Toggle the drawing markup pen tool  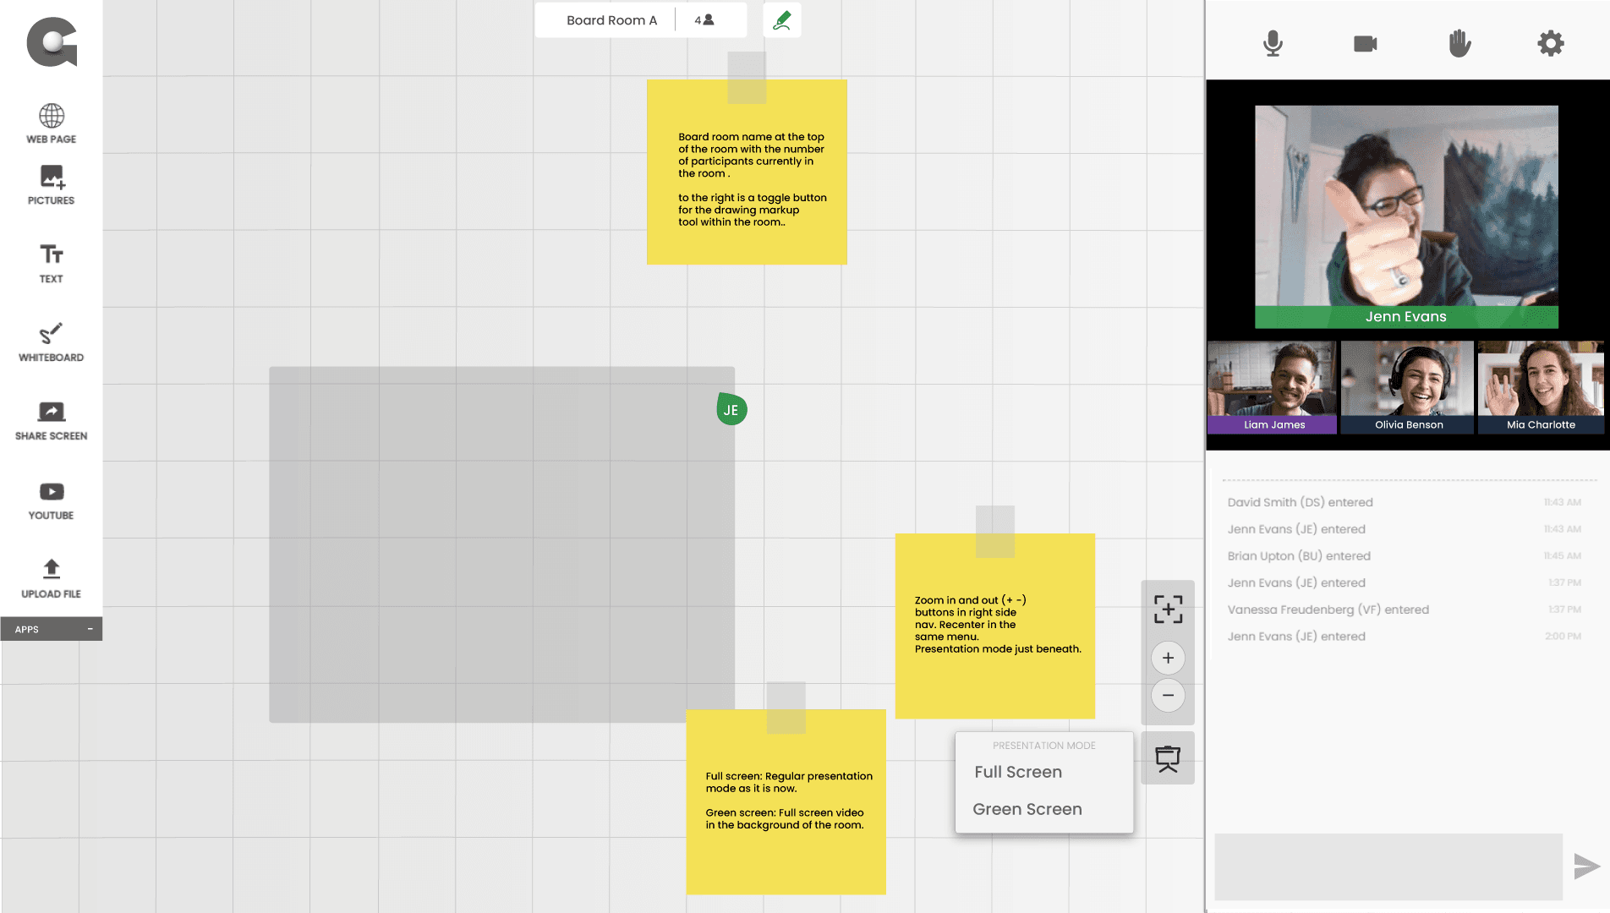[782, 20]
